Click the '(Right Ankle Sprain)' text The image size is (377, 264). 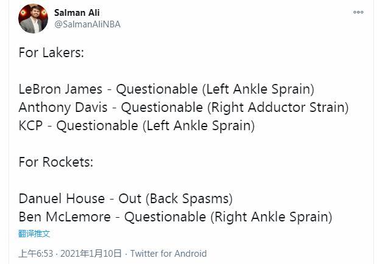click(272, 217)
